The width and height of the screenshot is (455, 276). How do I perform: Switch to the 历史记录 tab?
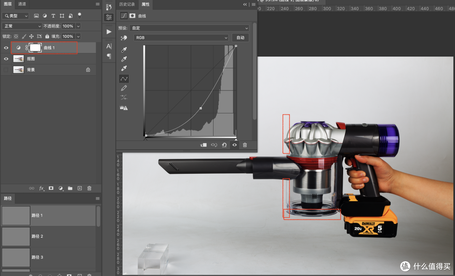point(127,4)
